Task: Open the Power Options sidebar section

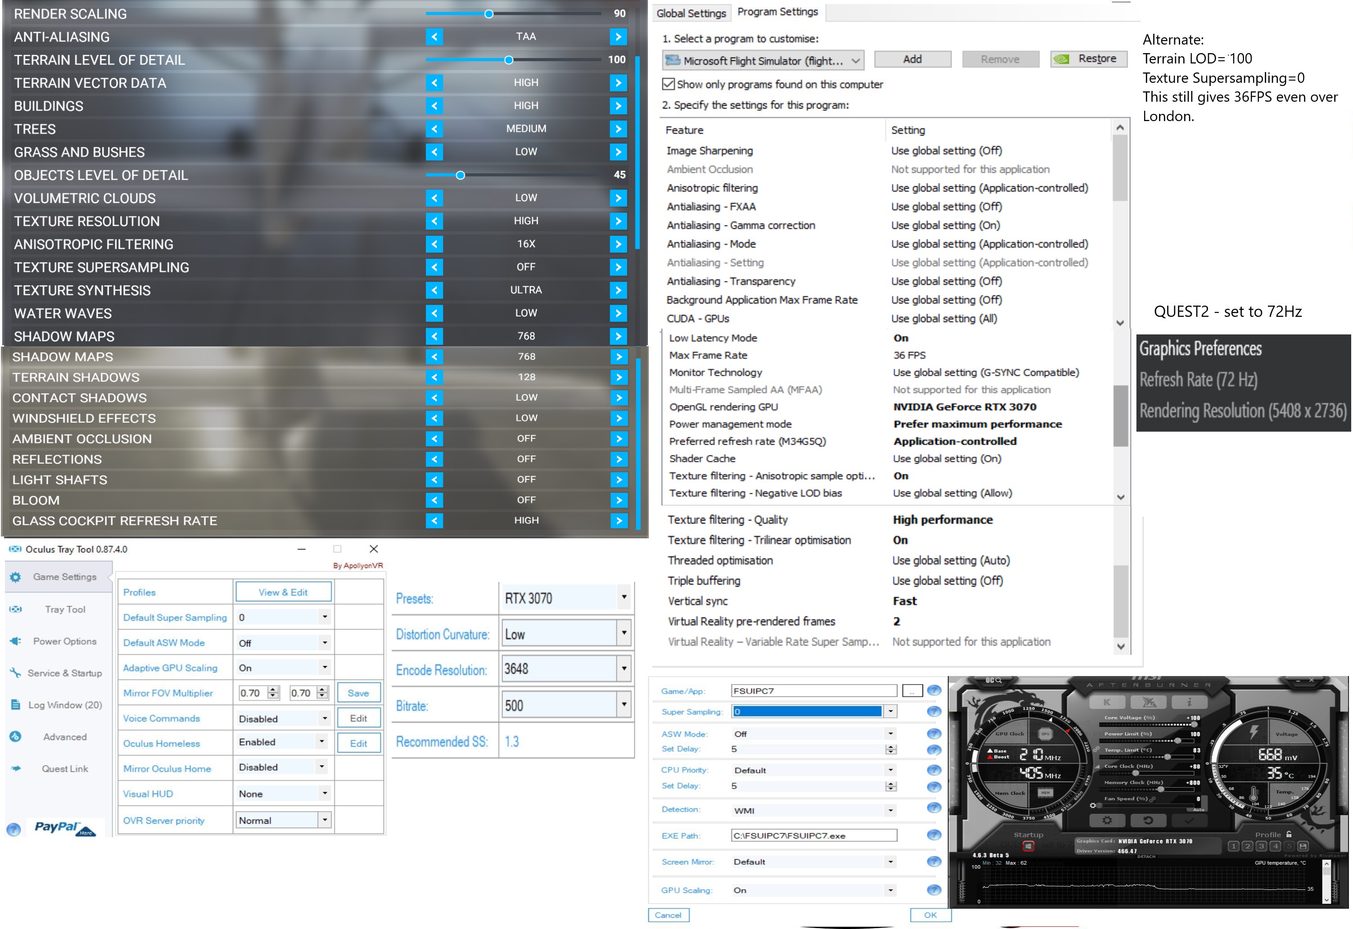Action: click(x=64, y=641)
